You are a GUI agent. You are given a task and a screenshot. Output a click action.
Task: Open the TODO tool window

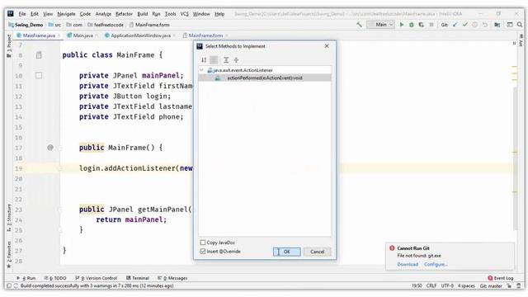click(x=55, y=278)
